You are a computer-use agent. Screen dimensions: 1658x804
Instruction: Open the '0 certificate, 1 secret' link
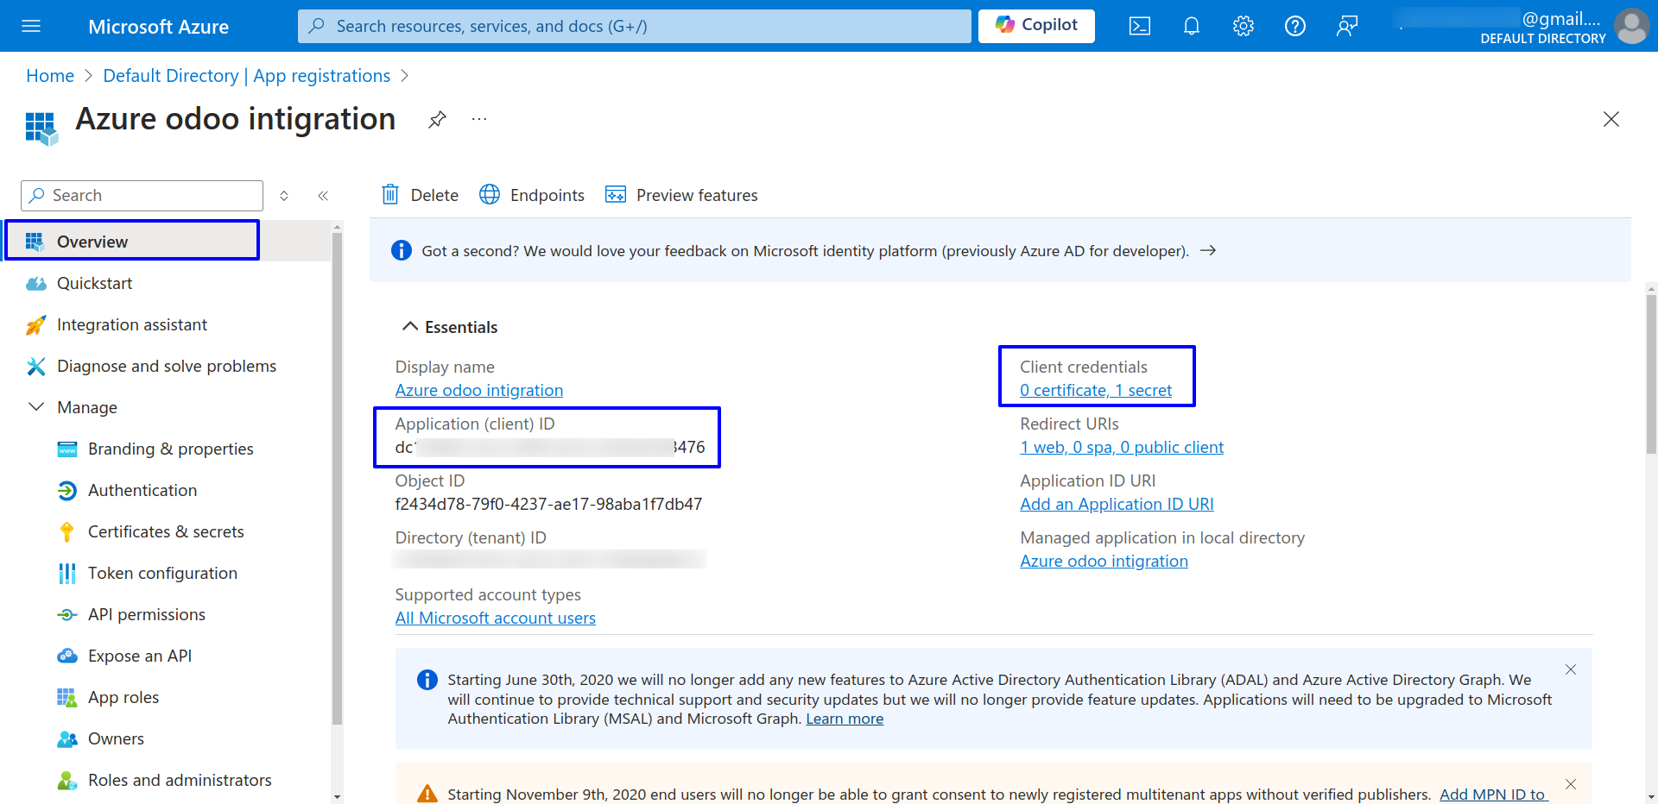1095,390
